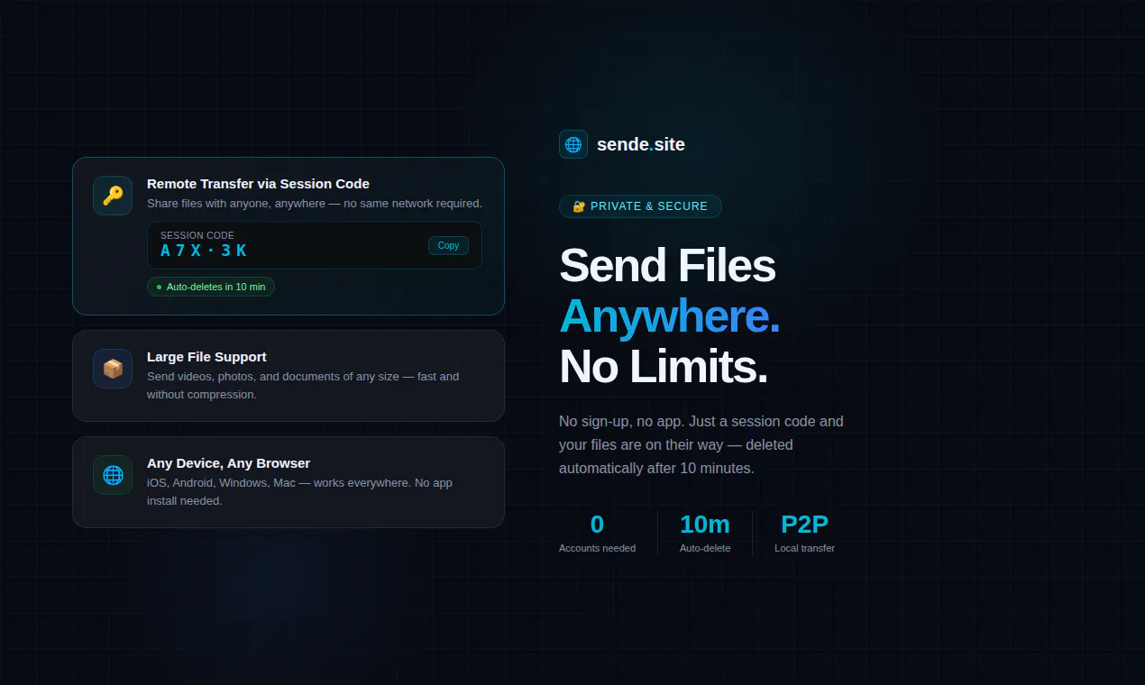Screen dimensions: 1145x685
Task: Click the 0 Accounts needed statistic
Action: (597, 533)
